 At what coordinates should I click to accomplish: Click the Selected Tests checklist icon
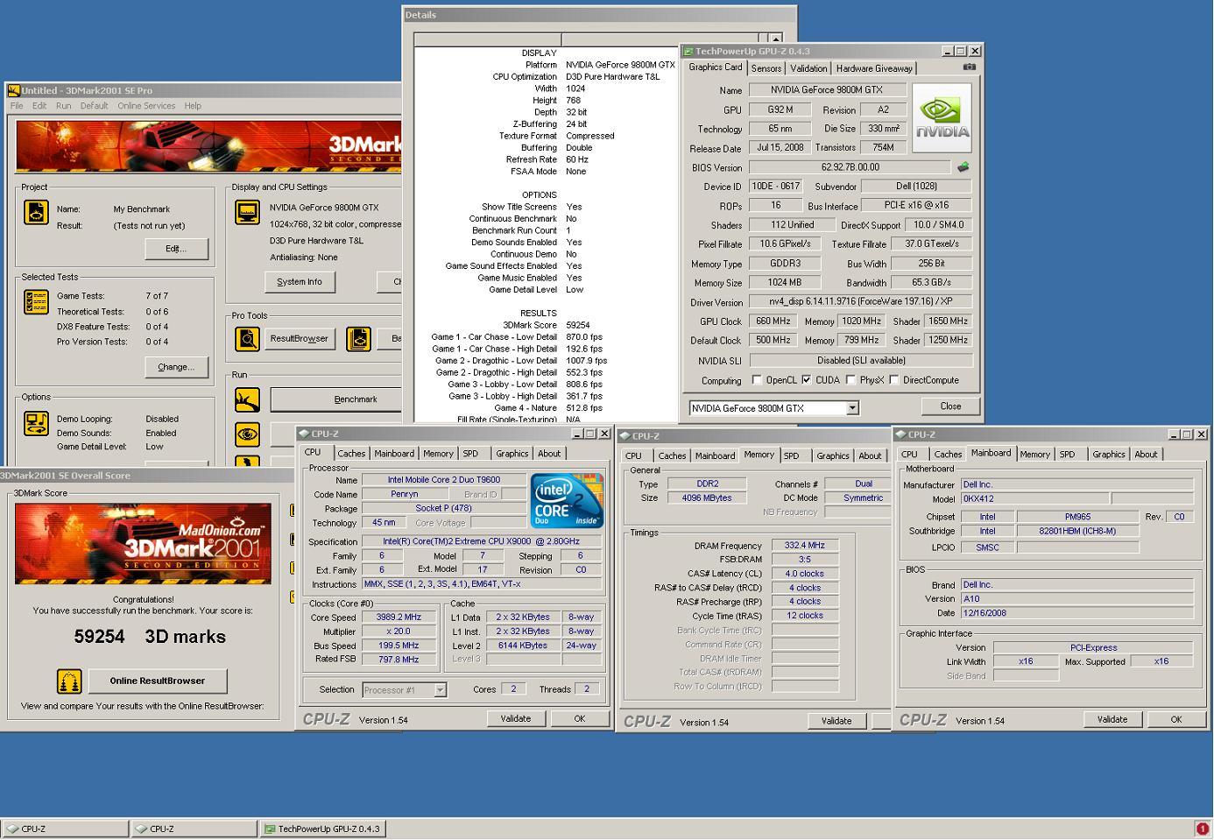(36, 302)
